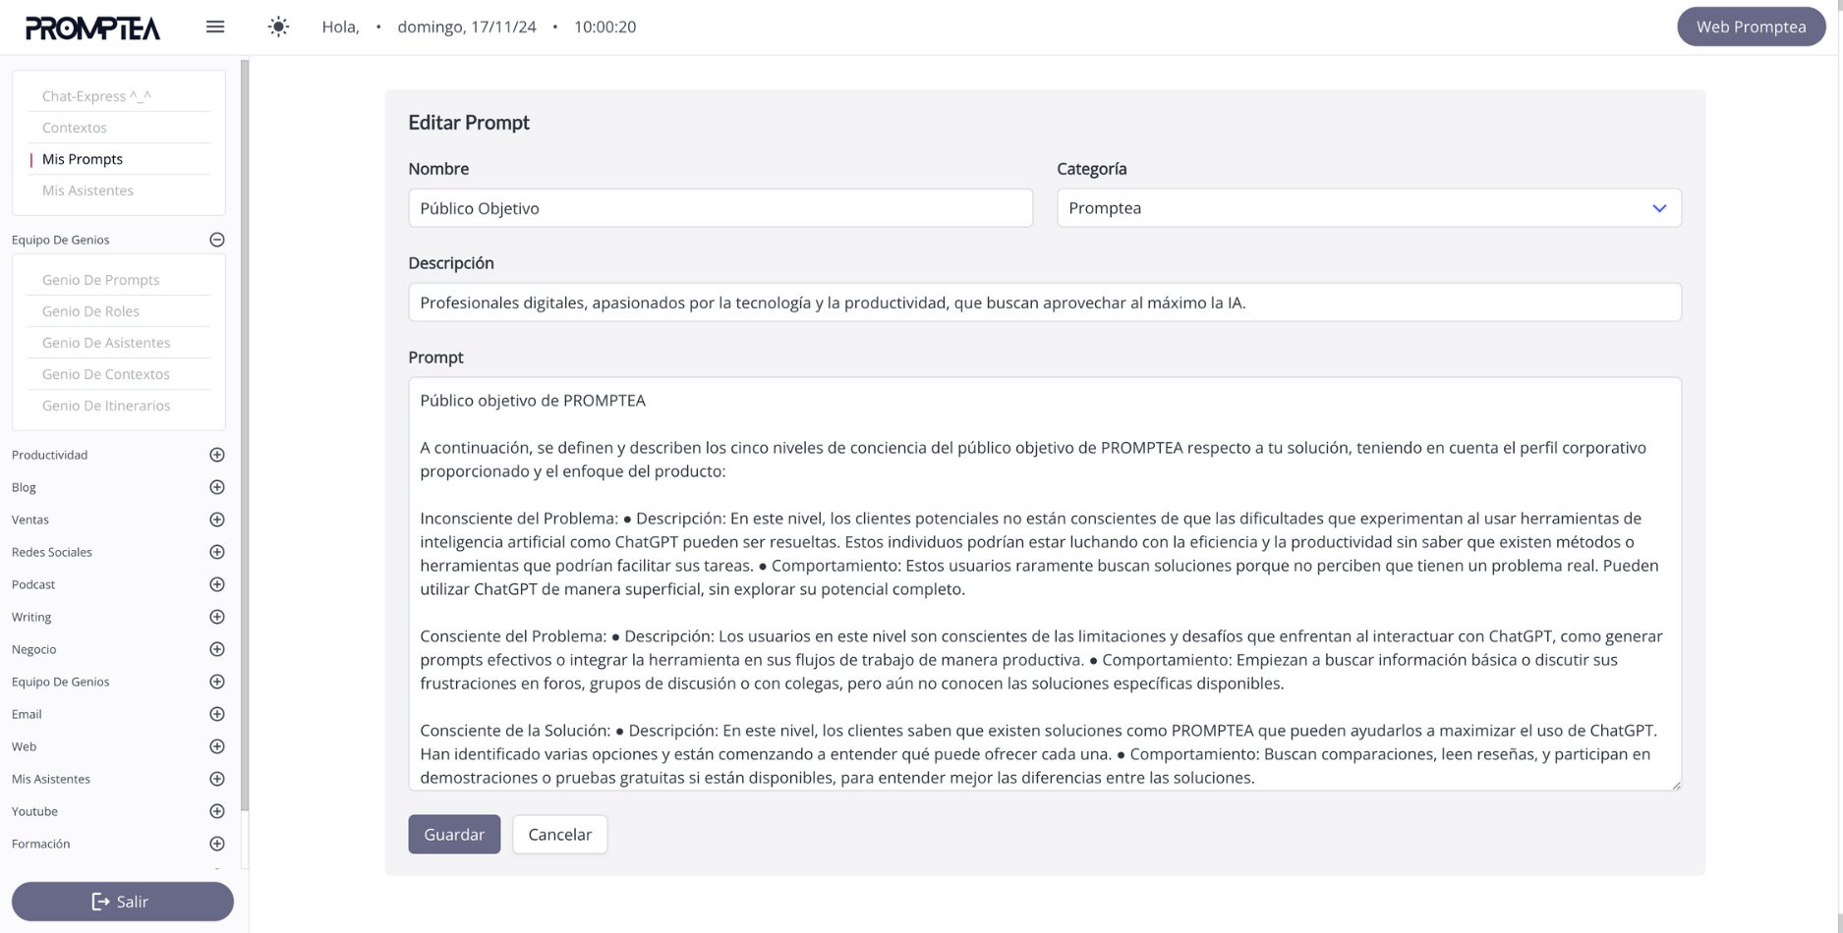
Task: Click the 'Redes Sociales' label
Action: pyautogui.click(x=52, y=552)
